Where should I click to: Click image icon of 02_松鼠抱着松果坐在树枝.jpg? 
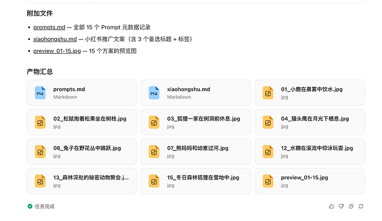pyautogui.click(x=40, y=122)
